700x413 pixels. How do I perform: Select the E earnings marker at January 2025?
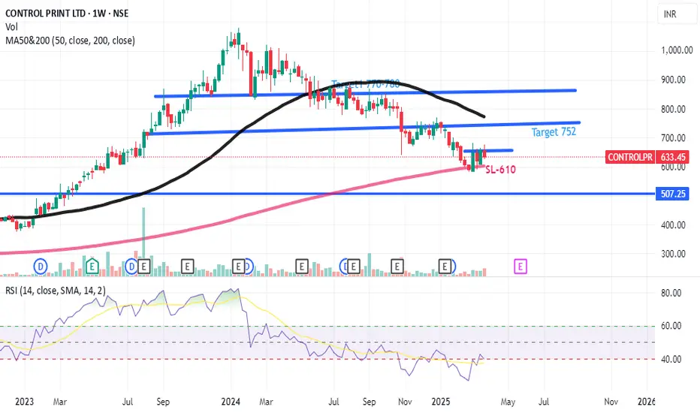click(x=445, y=267)
